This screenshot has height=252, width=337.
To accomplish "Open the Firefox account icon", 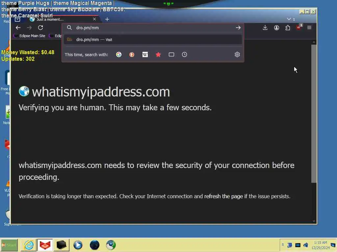I will coord(276,28).
